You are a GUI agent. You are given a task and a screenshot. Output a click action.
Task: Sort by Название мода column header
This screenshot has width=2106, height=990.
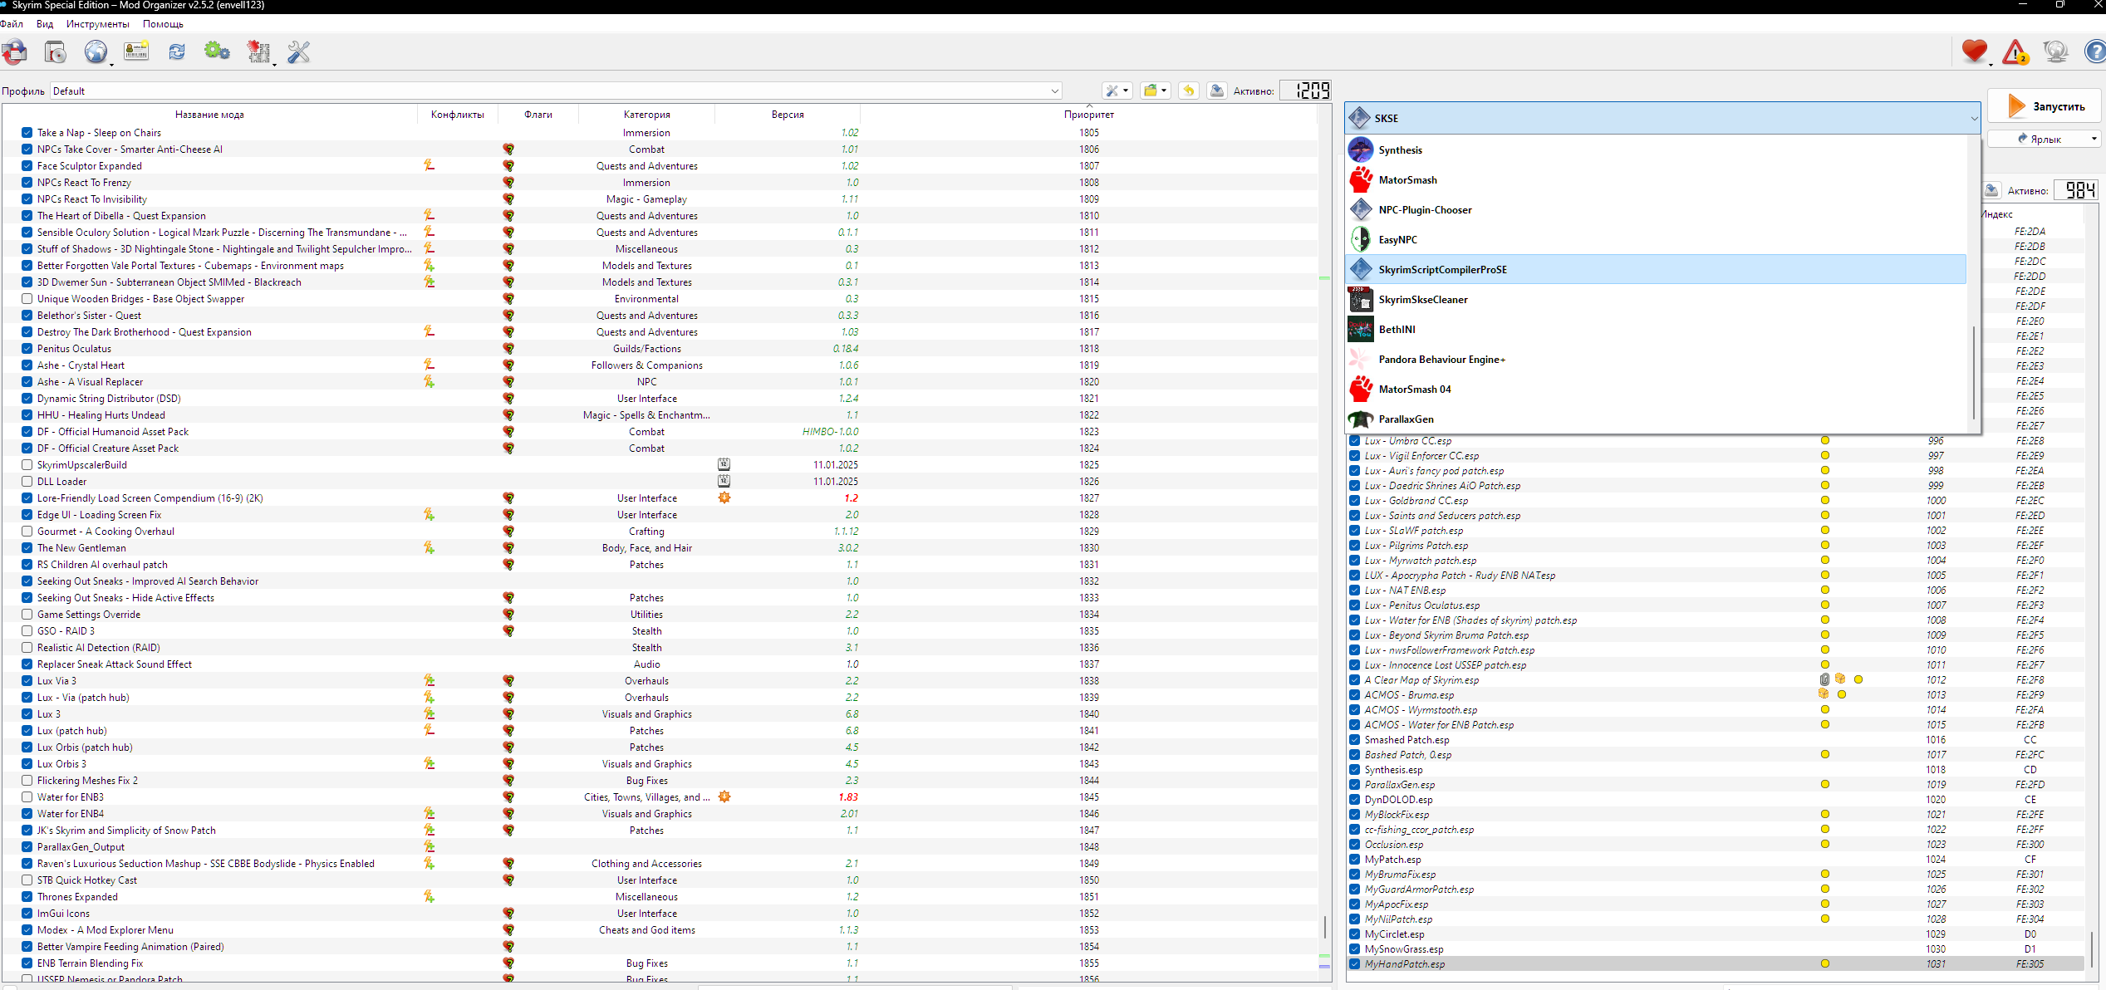[209, 115]
